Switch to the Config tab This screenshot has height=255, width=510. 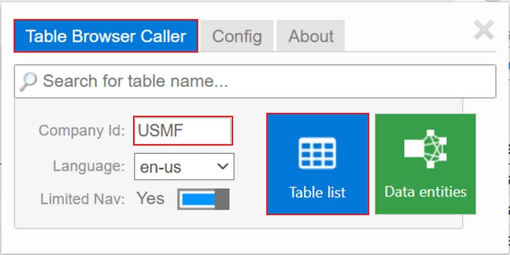click(x=237, y=36)
